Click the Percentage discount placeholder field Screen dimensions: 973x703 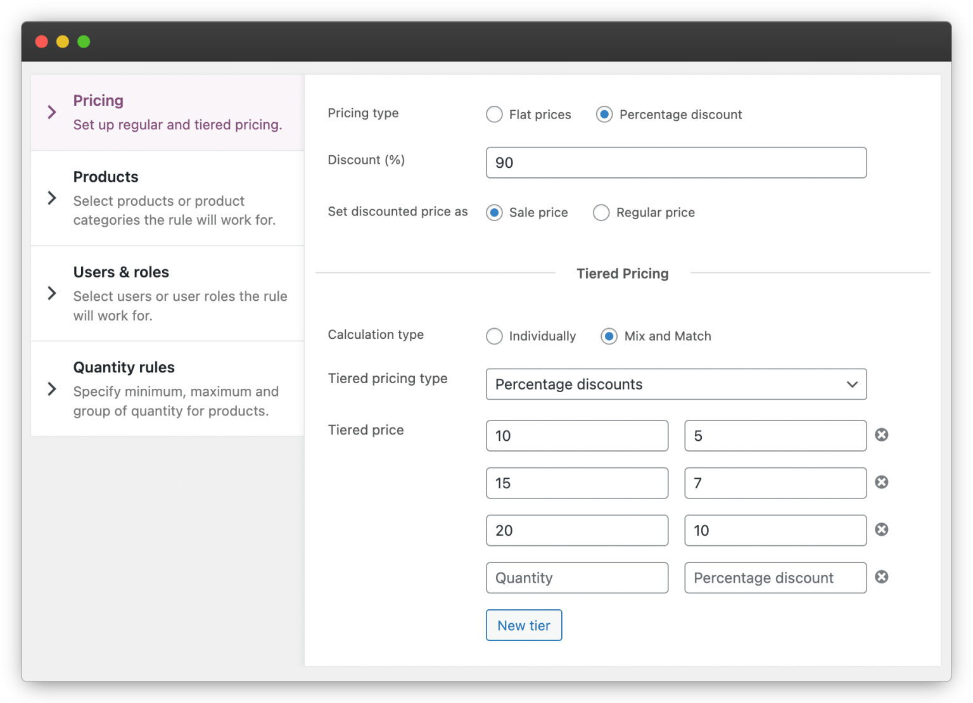pyautogui.click(x=775, y=577)
